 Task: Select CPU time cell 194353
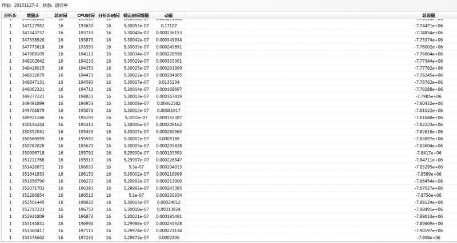point(86,68)
